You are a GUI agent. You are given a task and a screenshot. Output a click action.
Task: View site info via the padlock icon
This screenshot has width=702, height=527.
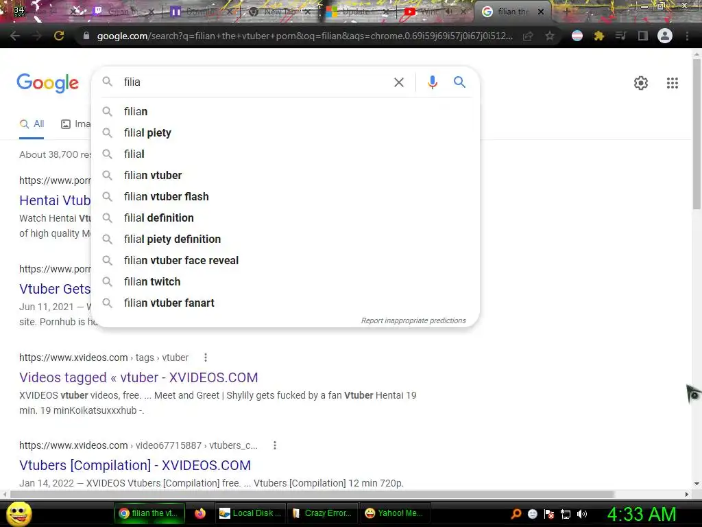tap(86, 36)
